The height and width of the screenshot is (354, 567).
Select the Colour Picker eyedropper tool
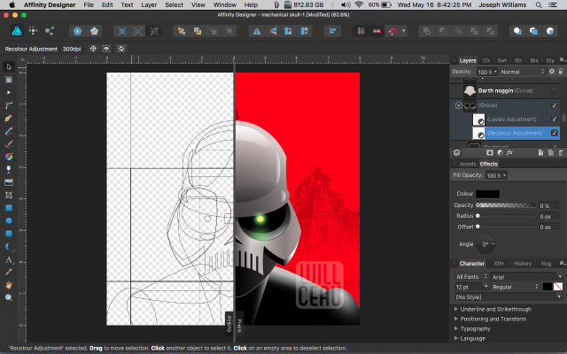pos(9,272)
